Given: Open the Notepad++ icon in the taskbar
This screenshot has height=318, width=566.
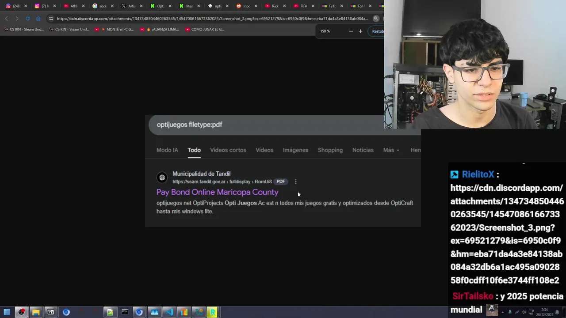Looking at the screenshot, I should [110, 312].
